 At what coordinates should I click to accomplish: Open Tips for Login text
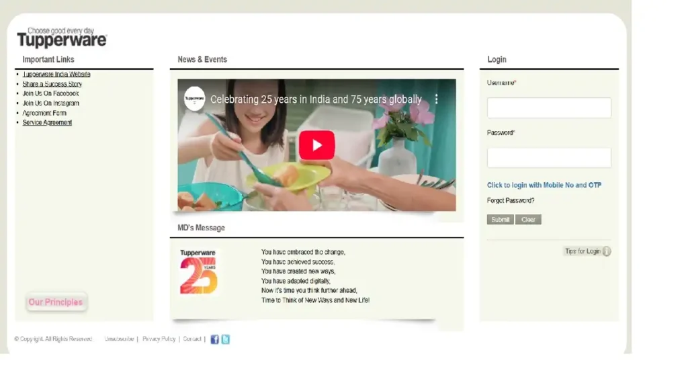pos(583,251)
